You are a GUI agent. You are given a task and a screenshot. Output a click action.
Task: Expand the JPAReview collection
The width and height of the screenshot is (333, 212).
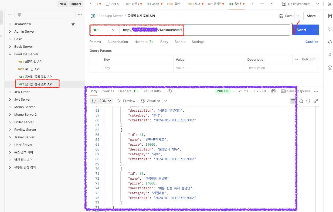[10, 24]
